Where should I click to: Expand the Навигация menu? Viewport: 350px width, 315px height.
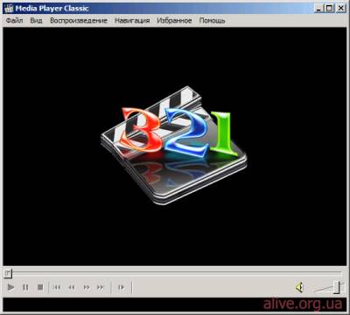(132, 21)
